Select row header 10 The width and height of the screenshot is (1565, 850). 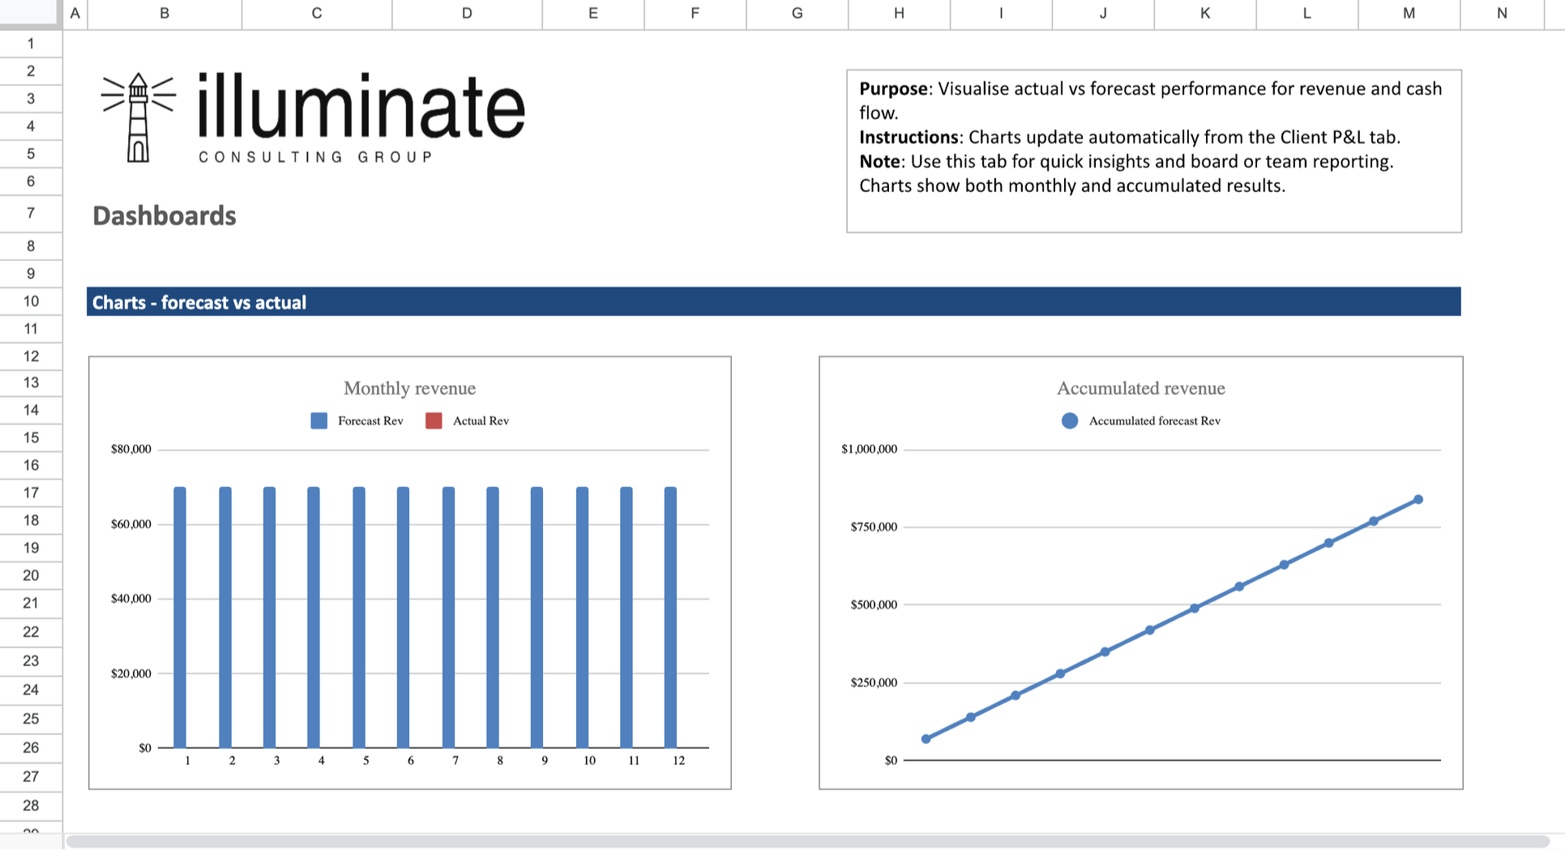point(31,301)
